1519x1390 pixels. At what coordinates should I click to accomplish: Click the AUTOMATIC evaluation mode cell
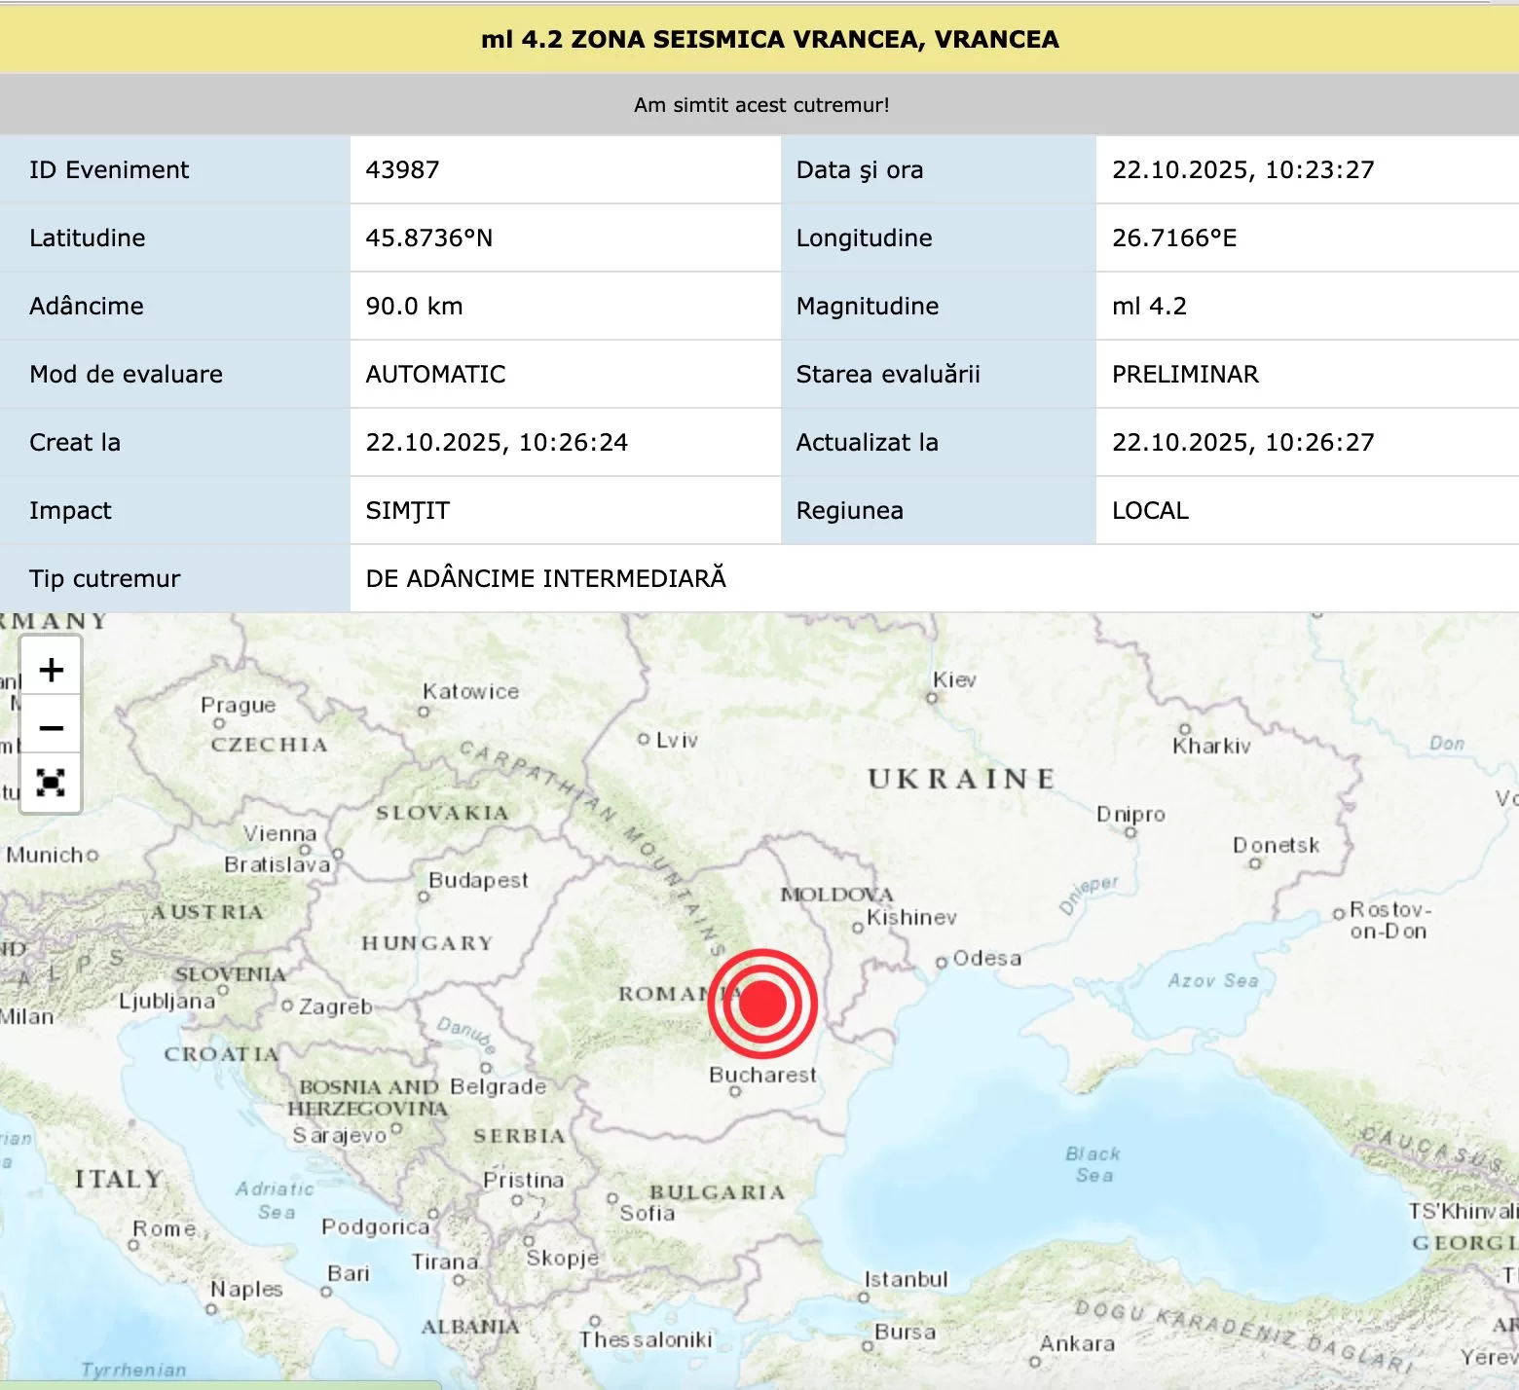[x=435, y=375]
